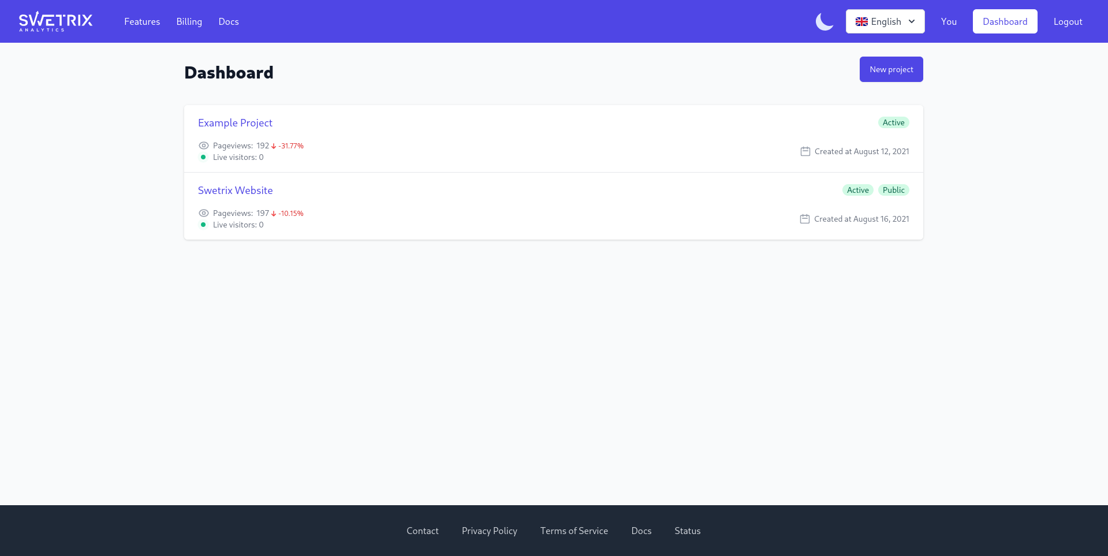1108x556 pixels.
Task: Click calendar icon beside August 12, 2021
Action: (805, 151)
